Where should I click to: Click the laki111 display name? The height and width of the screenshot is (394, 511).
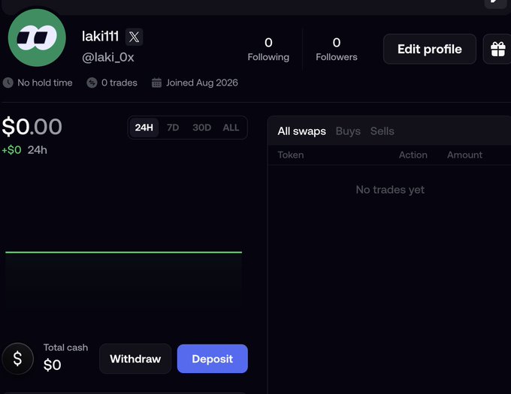coord(101,36)
